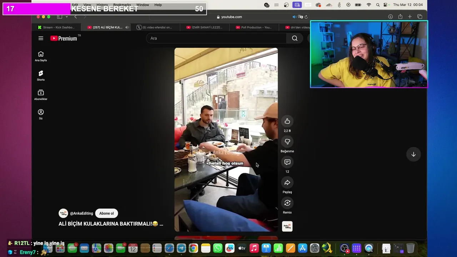
Task: Open the sidebar options dropdown arrow
Action: click(x=66, y=17)
